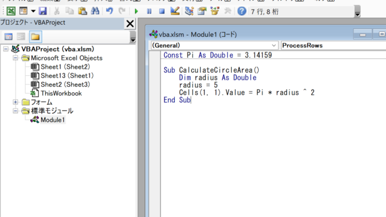Open the (General) object dropdown
The width and height of the screenshot is (386, 217).
pos(214,46)
